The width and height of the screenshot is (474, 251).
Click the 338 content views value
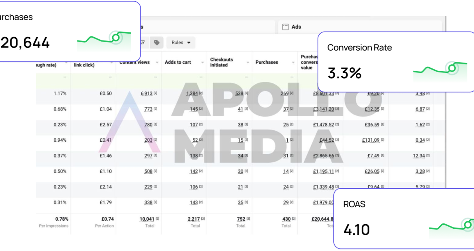(148, 203)
